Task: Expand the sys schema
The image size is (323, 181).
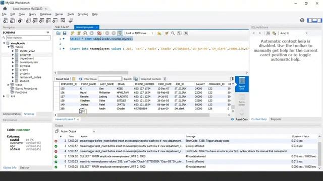Action: 4,96
